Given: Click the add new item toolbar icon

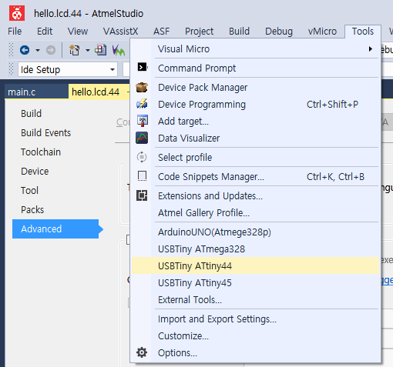Looking at the screenshot, I should (x=100, y=50).
